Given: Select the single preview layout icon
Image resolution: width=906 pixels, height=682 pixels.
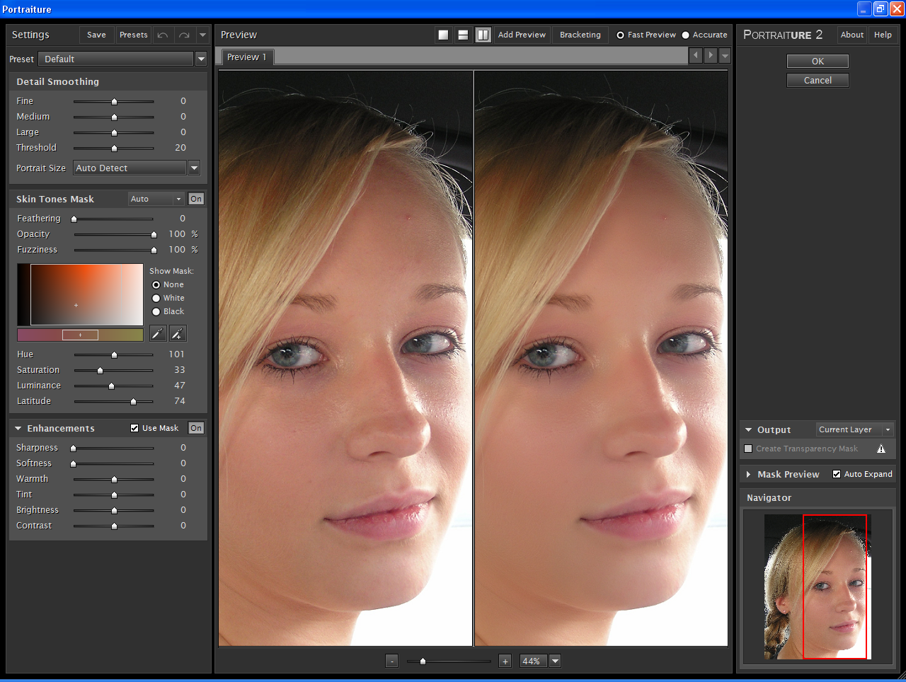Looking at the screenshot, I should click(443, 34).
